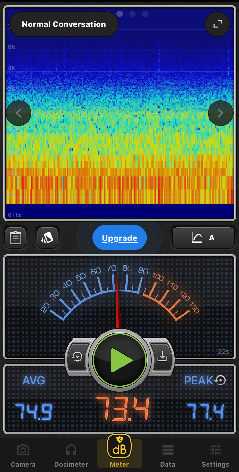The width and height of the screenshot is (239, 472).
Task: Tap the calibration cards icon
Action: 47,238
